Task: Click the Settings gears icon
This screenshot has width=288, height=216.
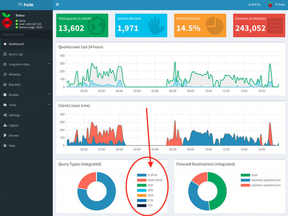Action: tap(5, 115)
